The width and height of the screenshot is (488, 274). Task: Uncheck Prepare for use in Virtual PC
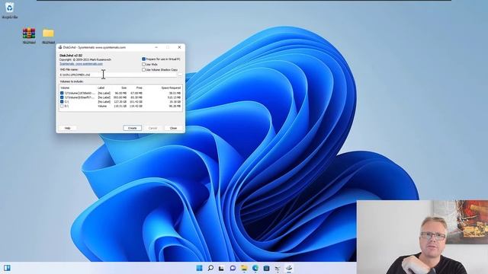click(x=144, y=59)
